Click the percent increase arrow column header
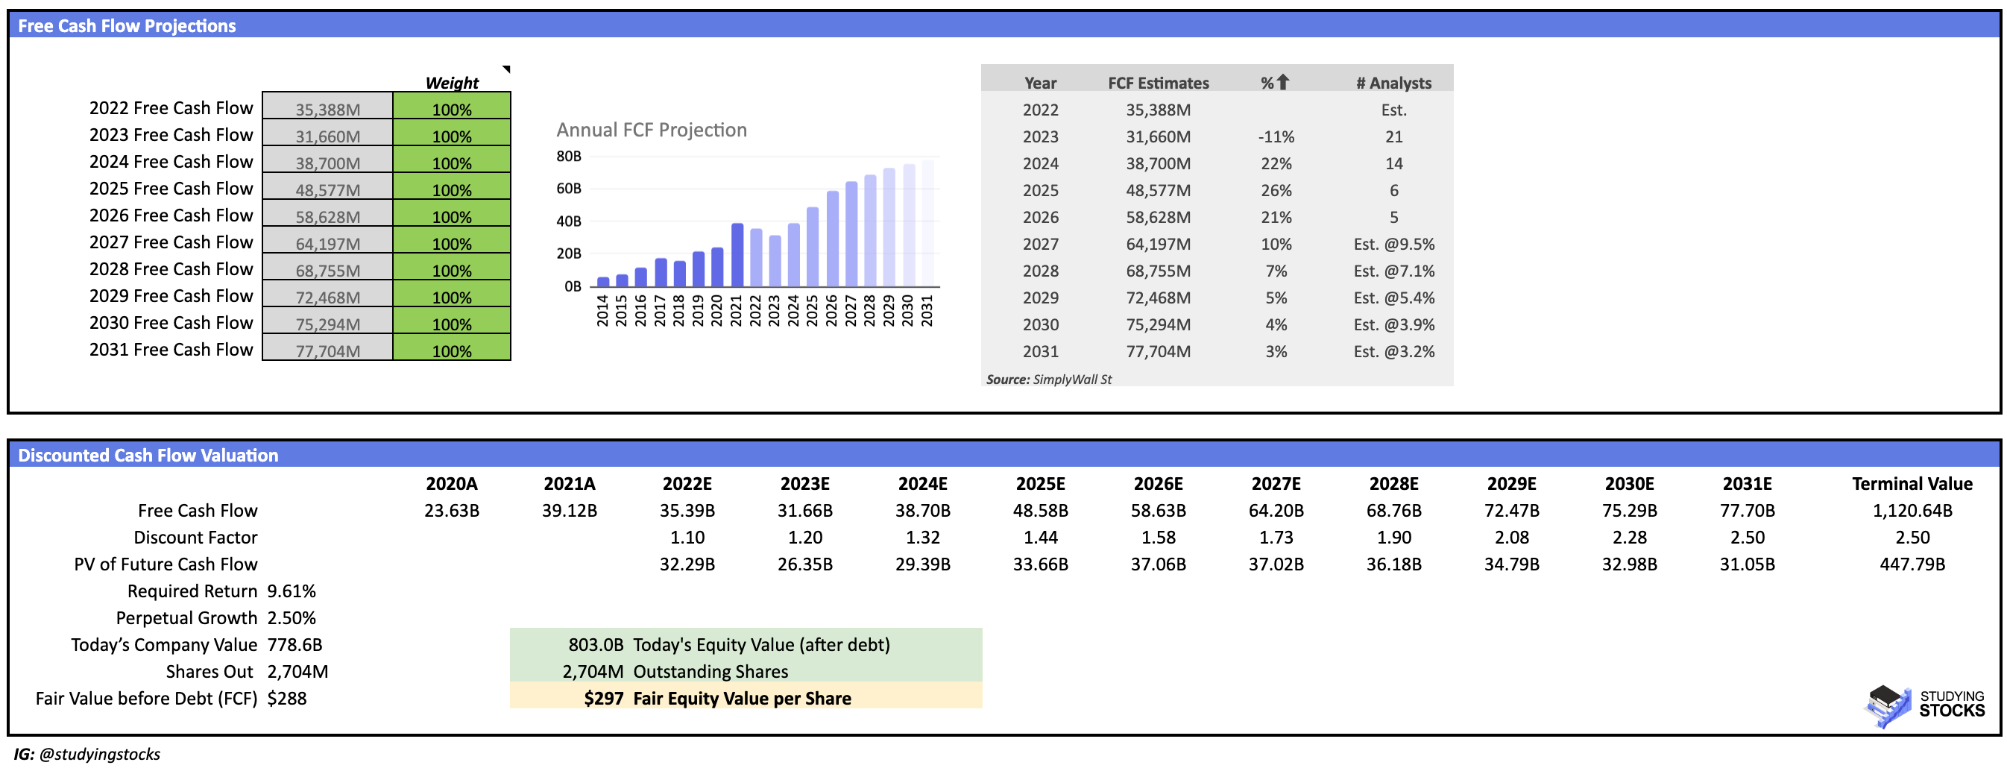The width and height of the screenshot is (2007, 771). point(1276,83)
